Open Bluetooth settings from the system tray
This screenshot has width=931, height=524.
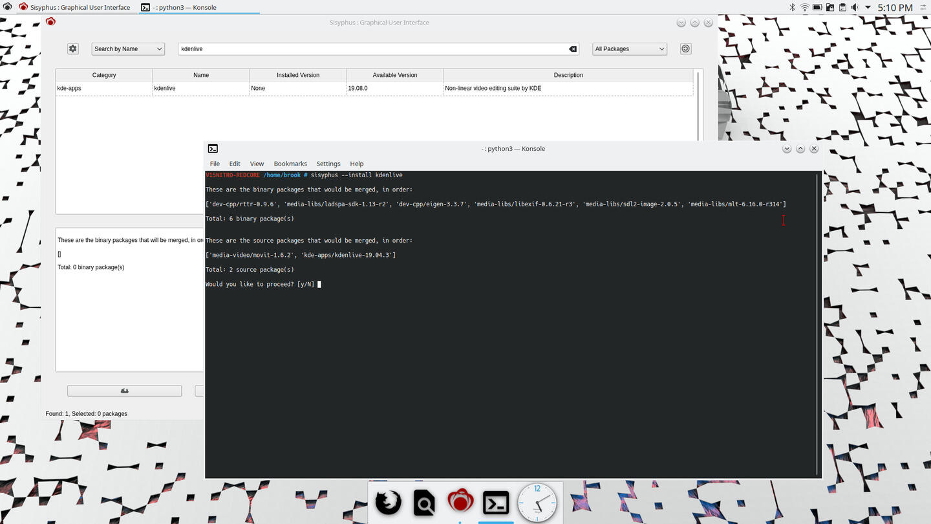pyautogui.click(x=793, y=7)
